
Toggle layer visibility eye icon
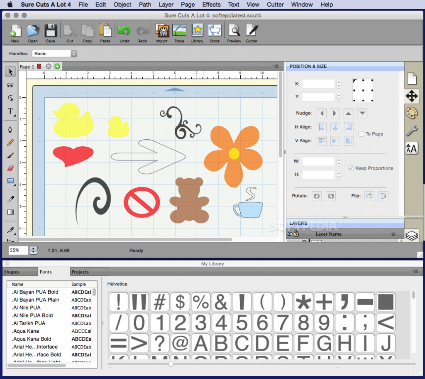tap(289, 234)
